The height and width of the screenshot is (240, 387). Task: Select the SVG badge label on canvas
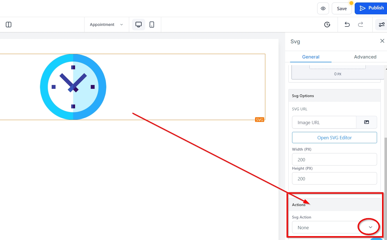pos(259,120)
